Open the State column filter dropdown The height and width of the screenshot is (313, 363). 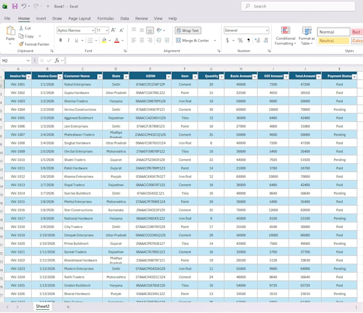click(x=126, y=77)
